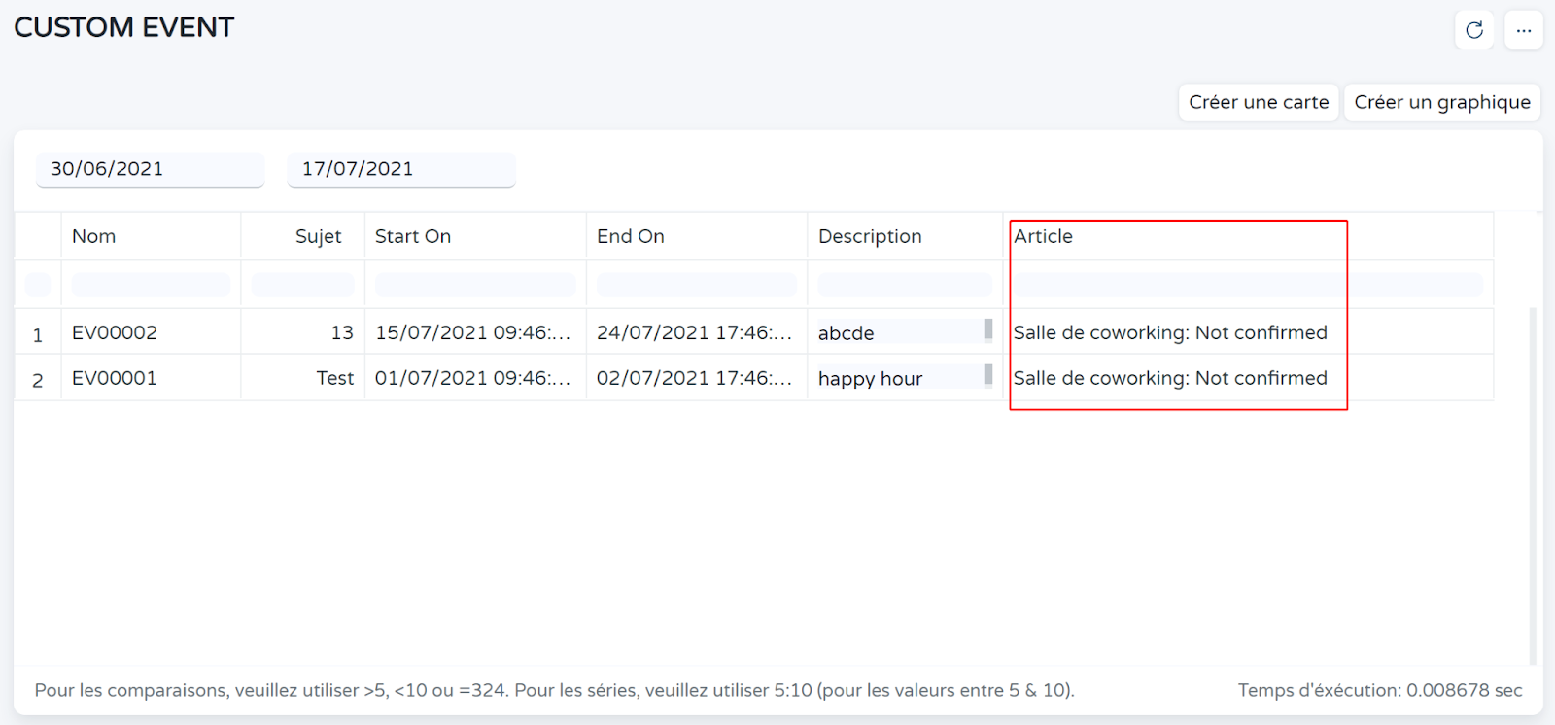Viewport: 1555px width, 725px height.
Task: Sort by the Sujet column header
Action: tap(318, 236)
